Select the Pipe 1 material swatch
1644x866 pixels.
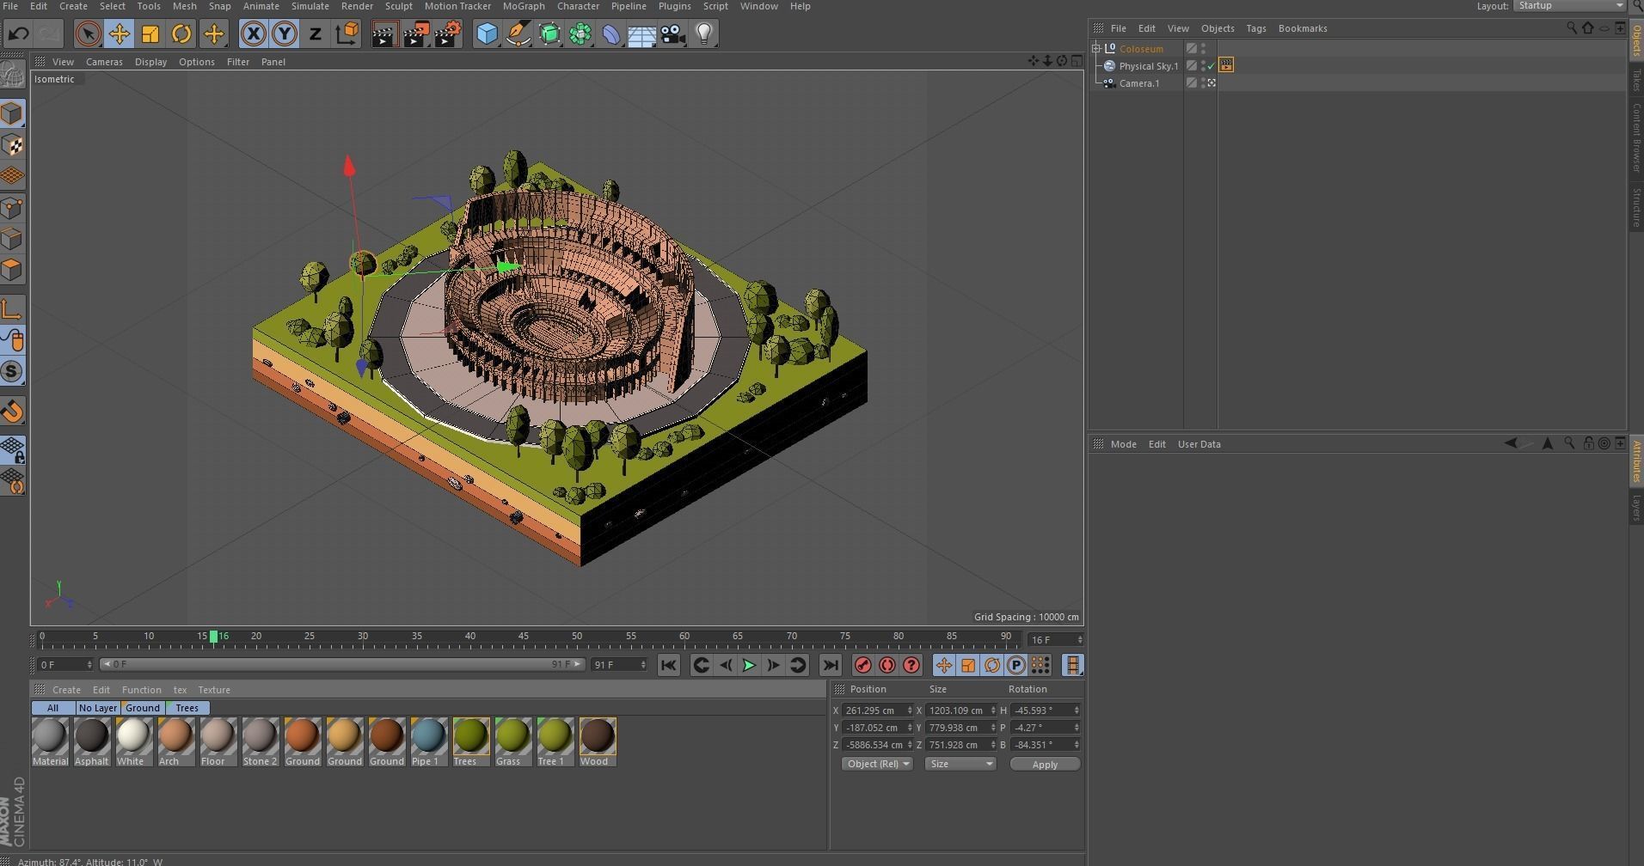(x=428, y=742)
